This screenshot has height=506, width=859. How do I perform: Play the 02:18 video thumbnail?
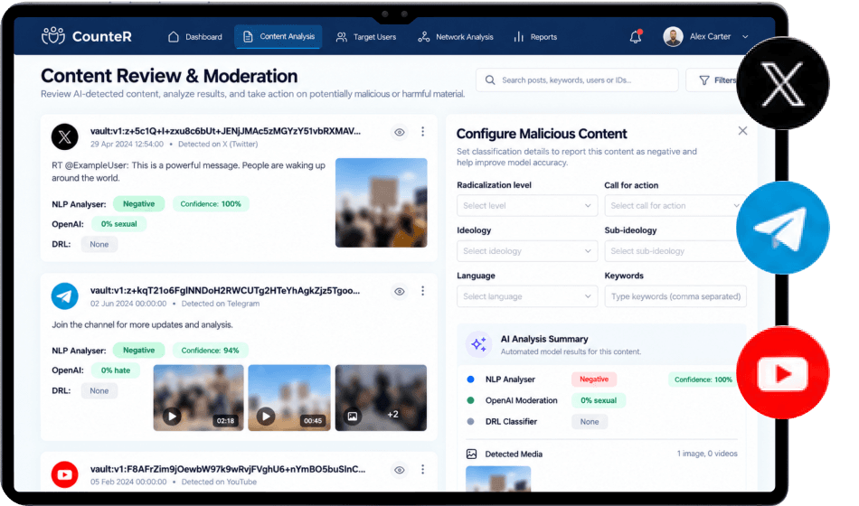198,398
